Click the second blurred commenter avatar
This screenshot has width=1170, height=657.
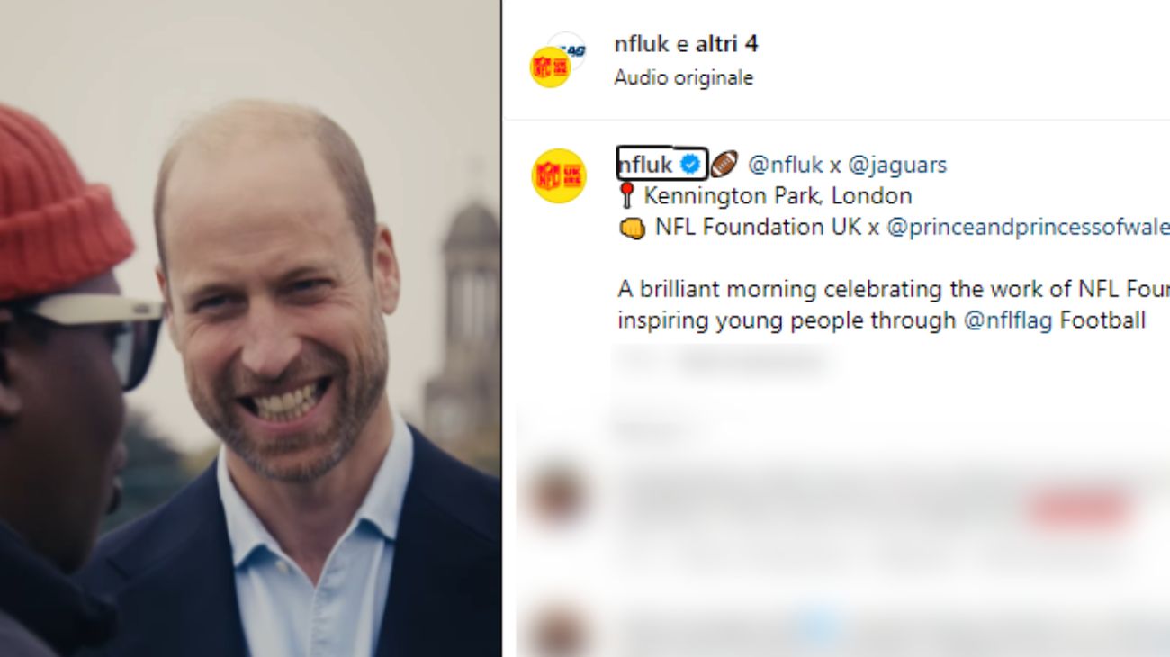557,632
